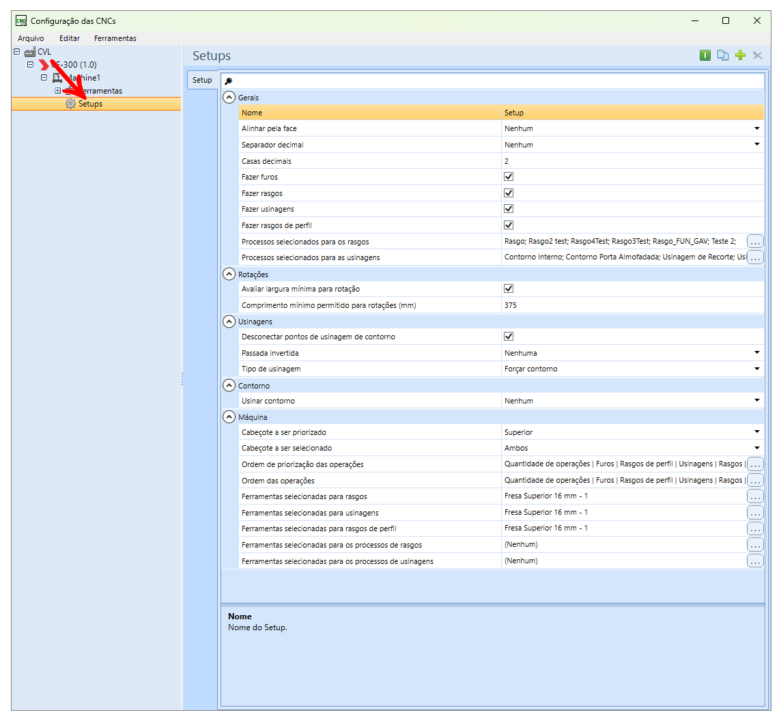
Task: Toggle Fazer rasgos de perfil checkbox
Action: (509, 225)
